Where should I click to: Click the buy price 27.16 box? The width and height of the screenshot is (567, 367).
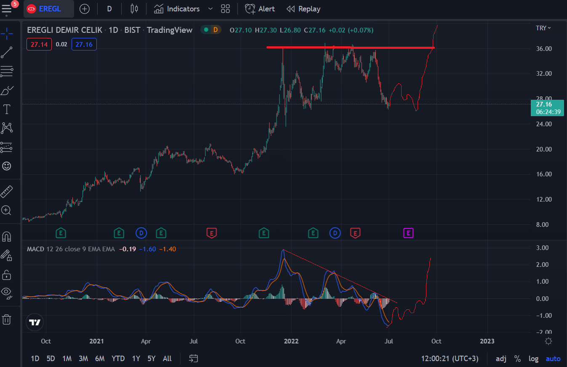click(84, 44)
